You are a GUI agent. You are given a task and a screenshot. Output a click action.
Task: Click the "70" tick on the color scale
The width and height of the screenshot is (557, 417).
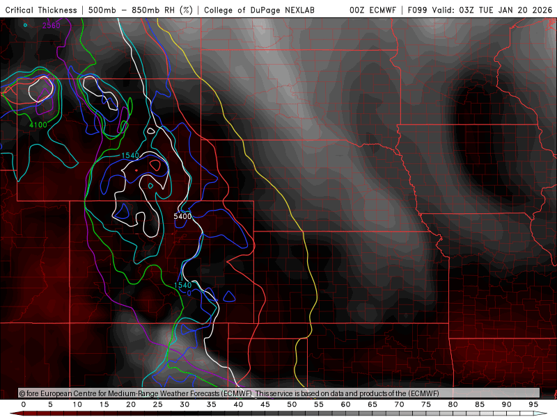click(x=399, y=404)
